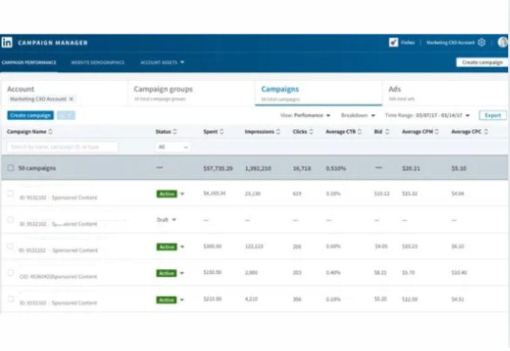
Task: Sort by Impressions column arrows
Action: coord(278,132)
